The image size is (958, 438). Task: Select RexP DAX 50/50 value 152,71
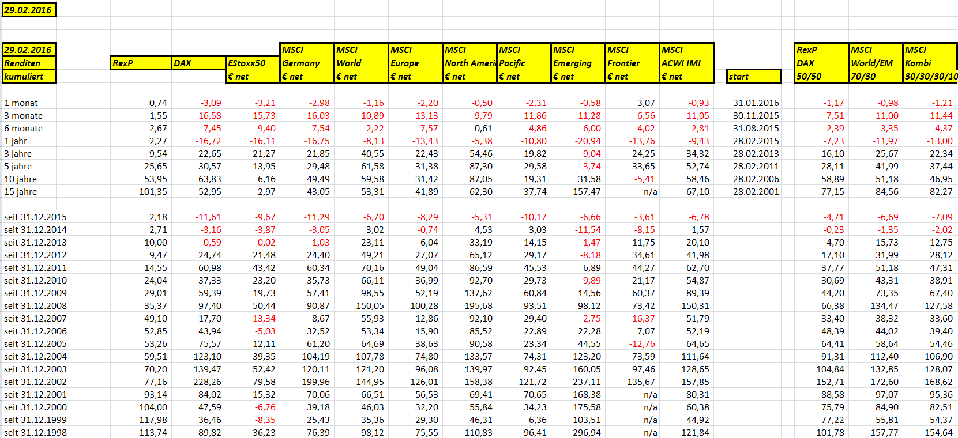coord(830,382)
